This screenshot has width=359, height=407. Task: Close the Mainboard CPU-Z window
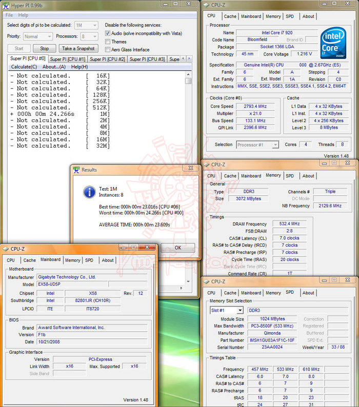tap(147, 247)
